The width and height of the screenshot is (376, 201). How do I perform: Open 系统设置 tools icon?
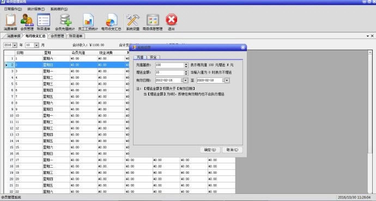coord(132,22)
